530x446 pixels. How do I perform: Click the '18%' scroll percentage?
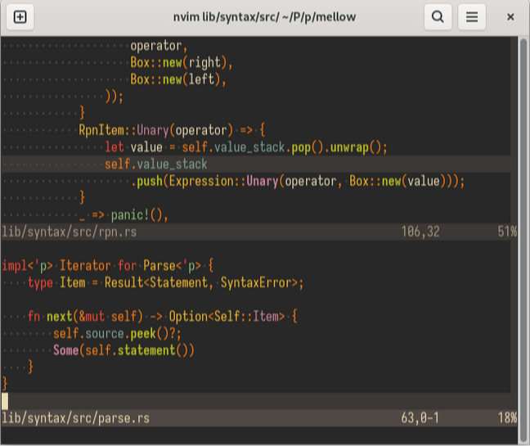pos(507,418)
